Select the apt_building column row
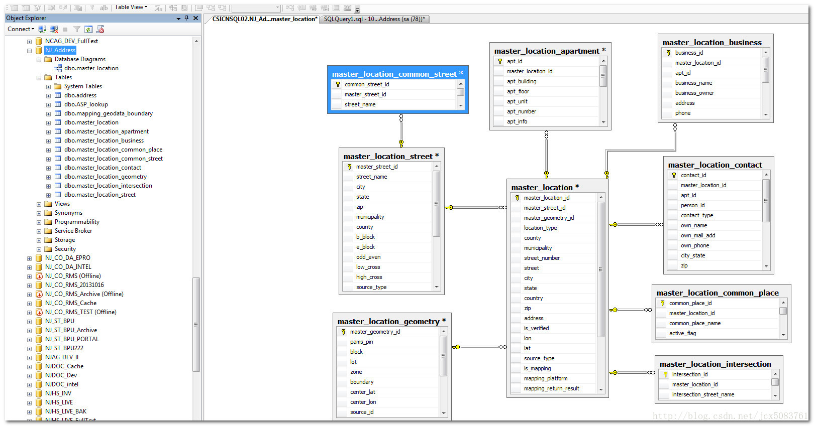Viewport: 814px width, 426px height. [547, 81]
